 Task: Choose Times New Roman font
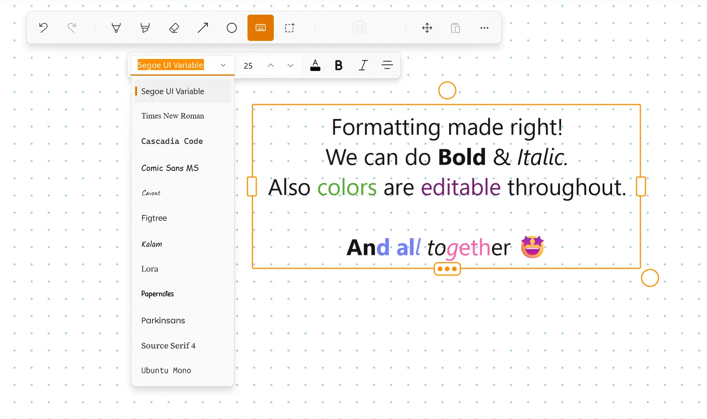[x=183, y=116]
